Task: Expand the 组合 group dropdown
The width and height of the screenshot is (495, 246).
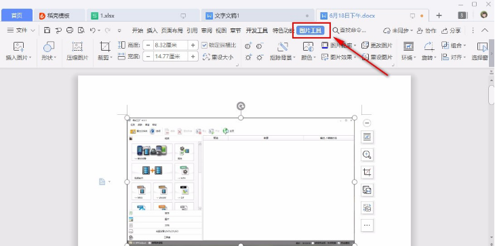Action: click(x=464, y=45)
